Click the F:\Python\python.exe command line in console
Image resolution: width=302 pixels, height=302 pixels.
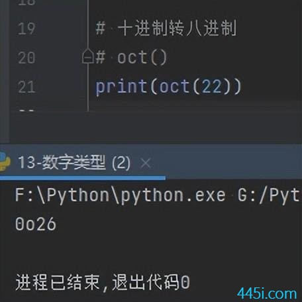[x=157, y=196]
